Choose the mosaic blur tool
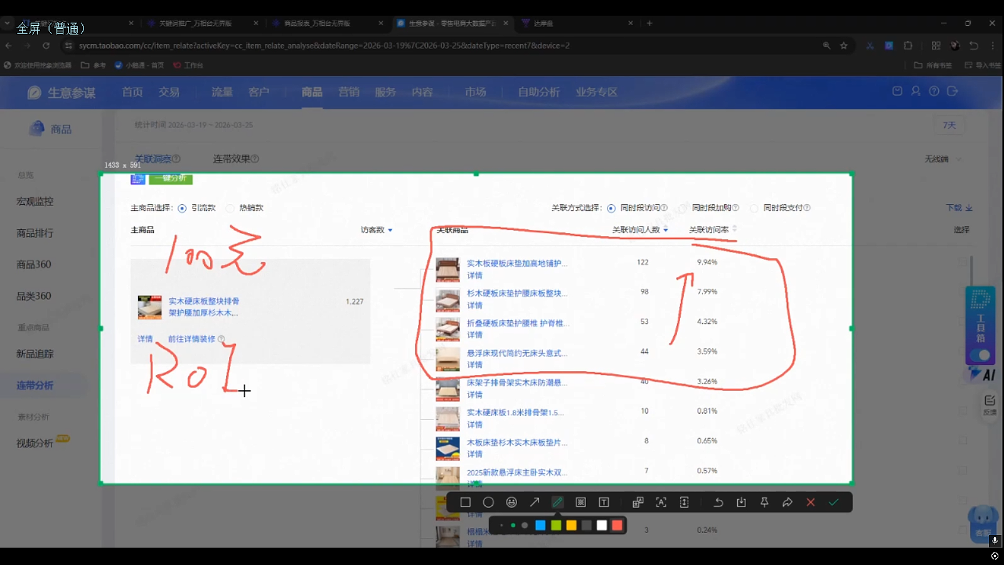1004x565 pixels. click(x=581, y=502)
